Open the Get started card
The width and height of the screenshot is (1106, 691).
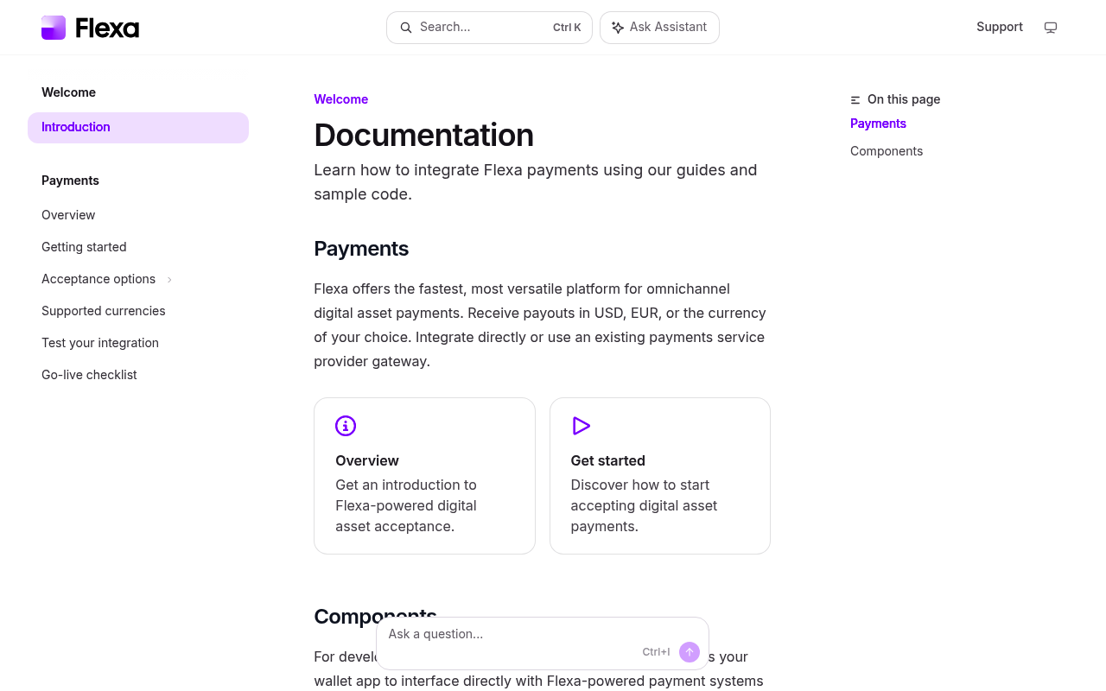tap(660, 476)
